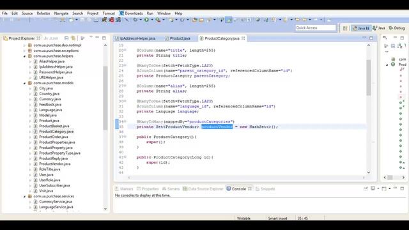The image size is (409, 230).
Task: Click the Outline sort icon
Action: coord(400,46)
